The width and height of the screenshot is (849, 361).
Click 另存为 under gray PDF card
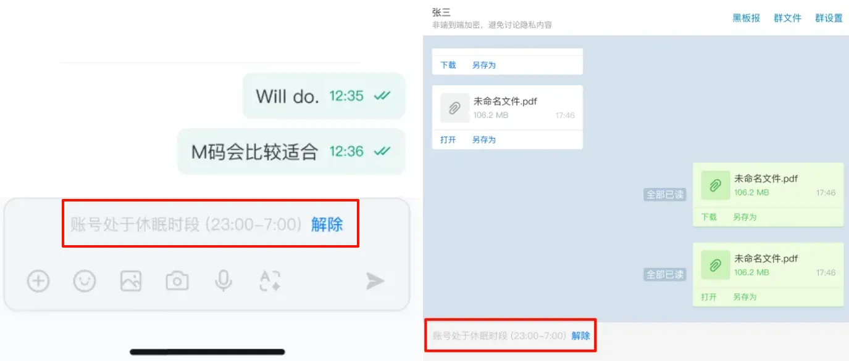tap(484, 140)
